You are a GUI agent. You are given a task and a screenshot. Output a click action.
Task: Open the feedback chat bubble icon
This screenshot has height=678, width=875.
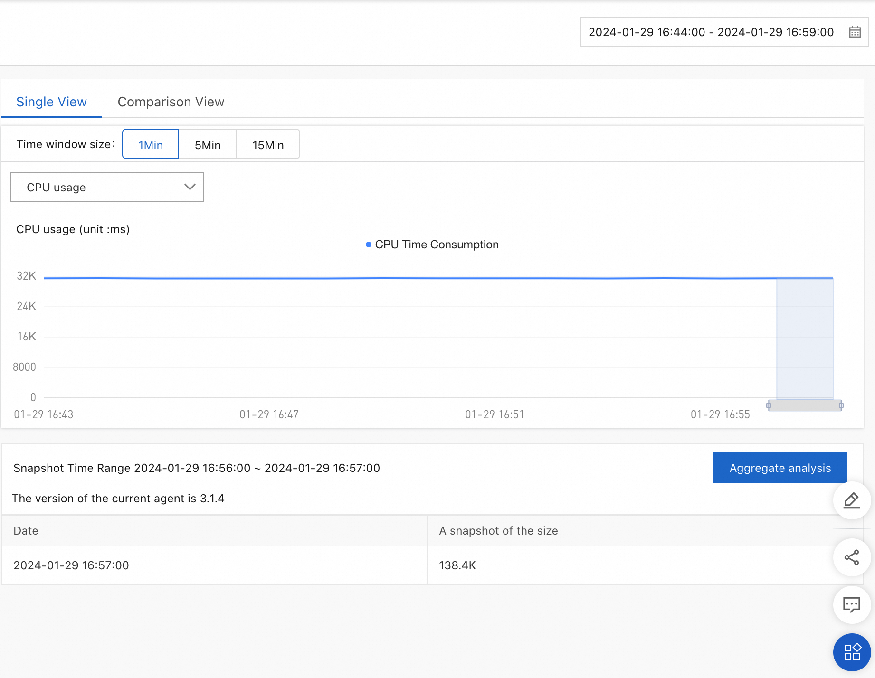click(852, 605)
